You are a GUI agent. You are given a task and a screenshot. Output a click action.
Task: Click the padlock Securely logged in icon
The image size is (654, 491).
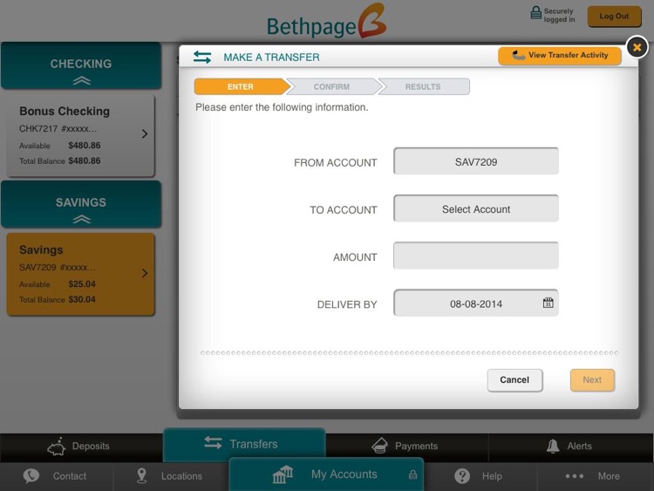[535, 12]
